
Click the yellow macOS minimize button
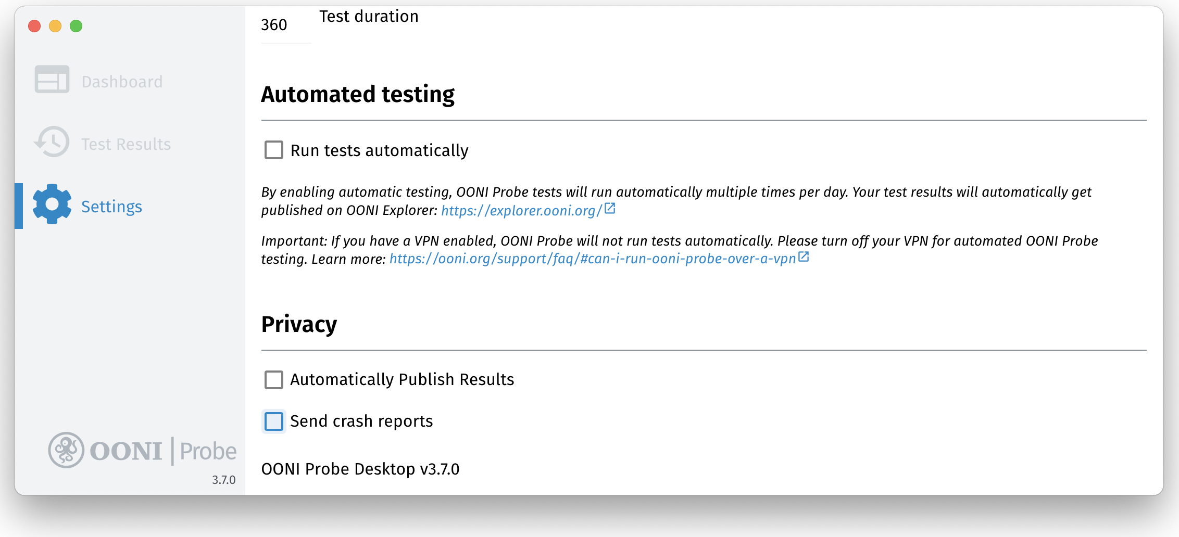click(x=55, y=26)
